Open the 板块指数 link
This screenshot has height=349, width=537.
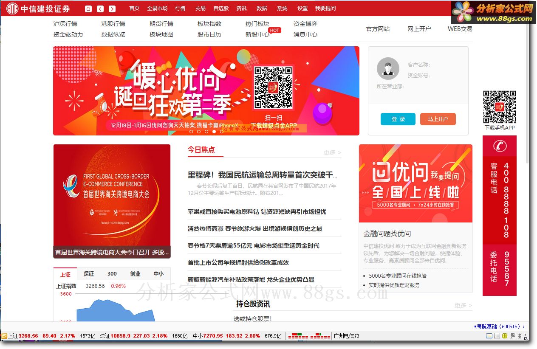209,24
